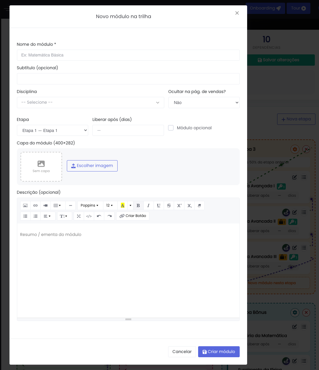Open blue gear settings of Bônus stage
The height and width of the screenshot is (370, 319).
295,312
